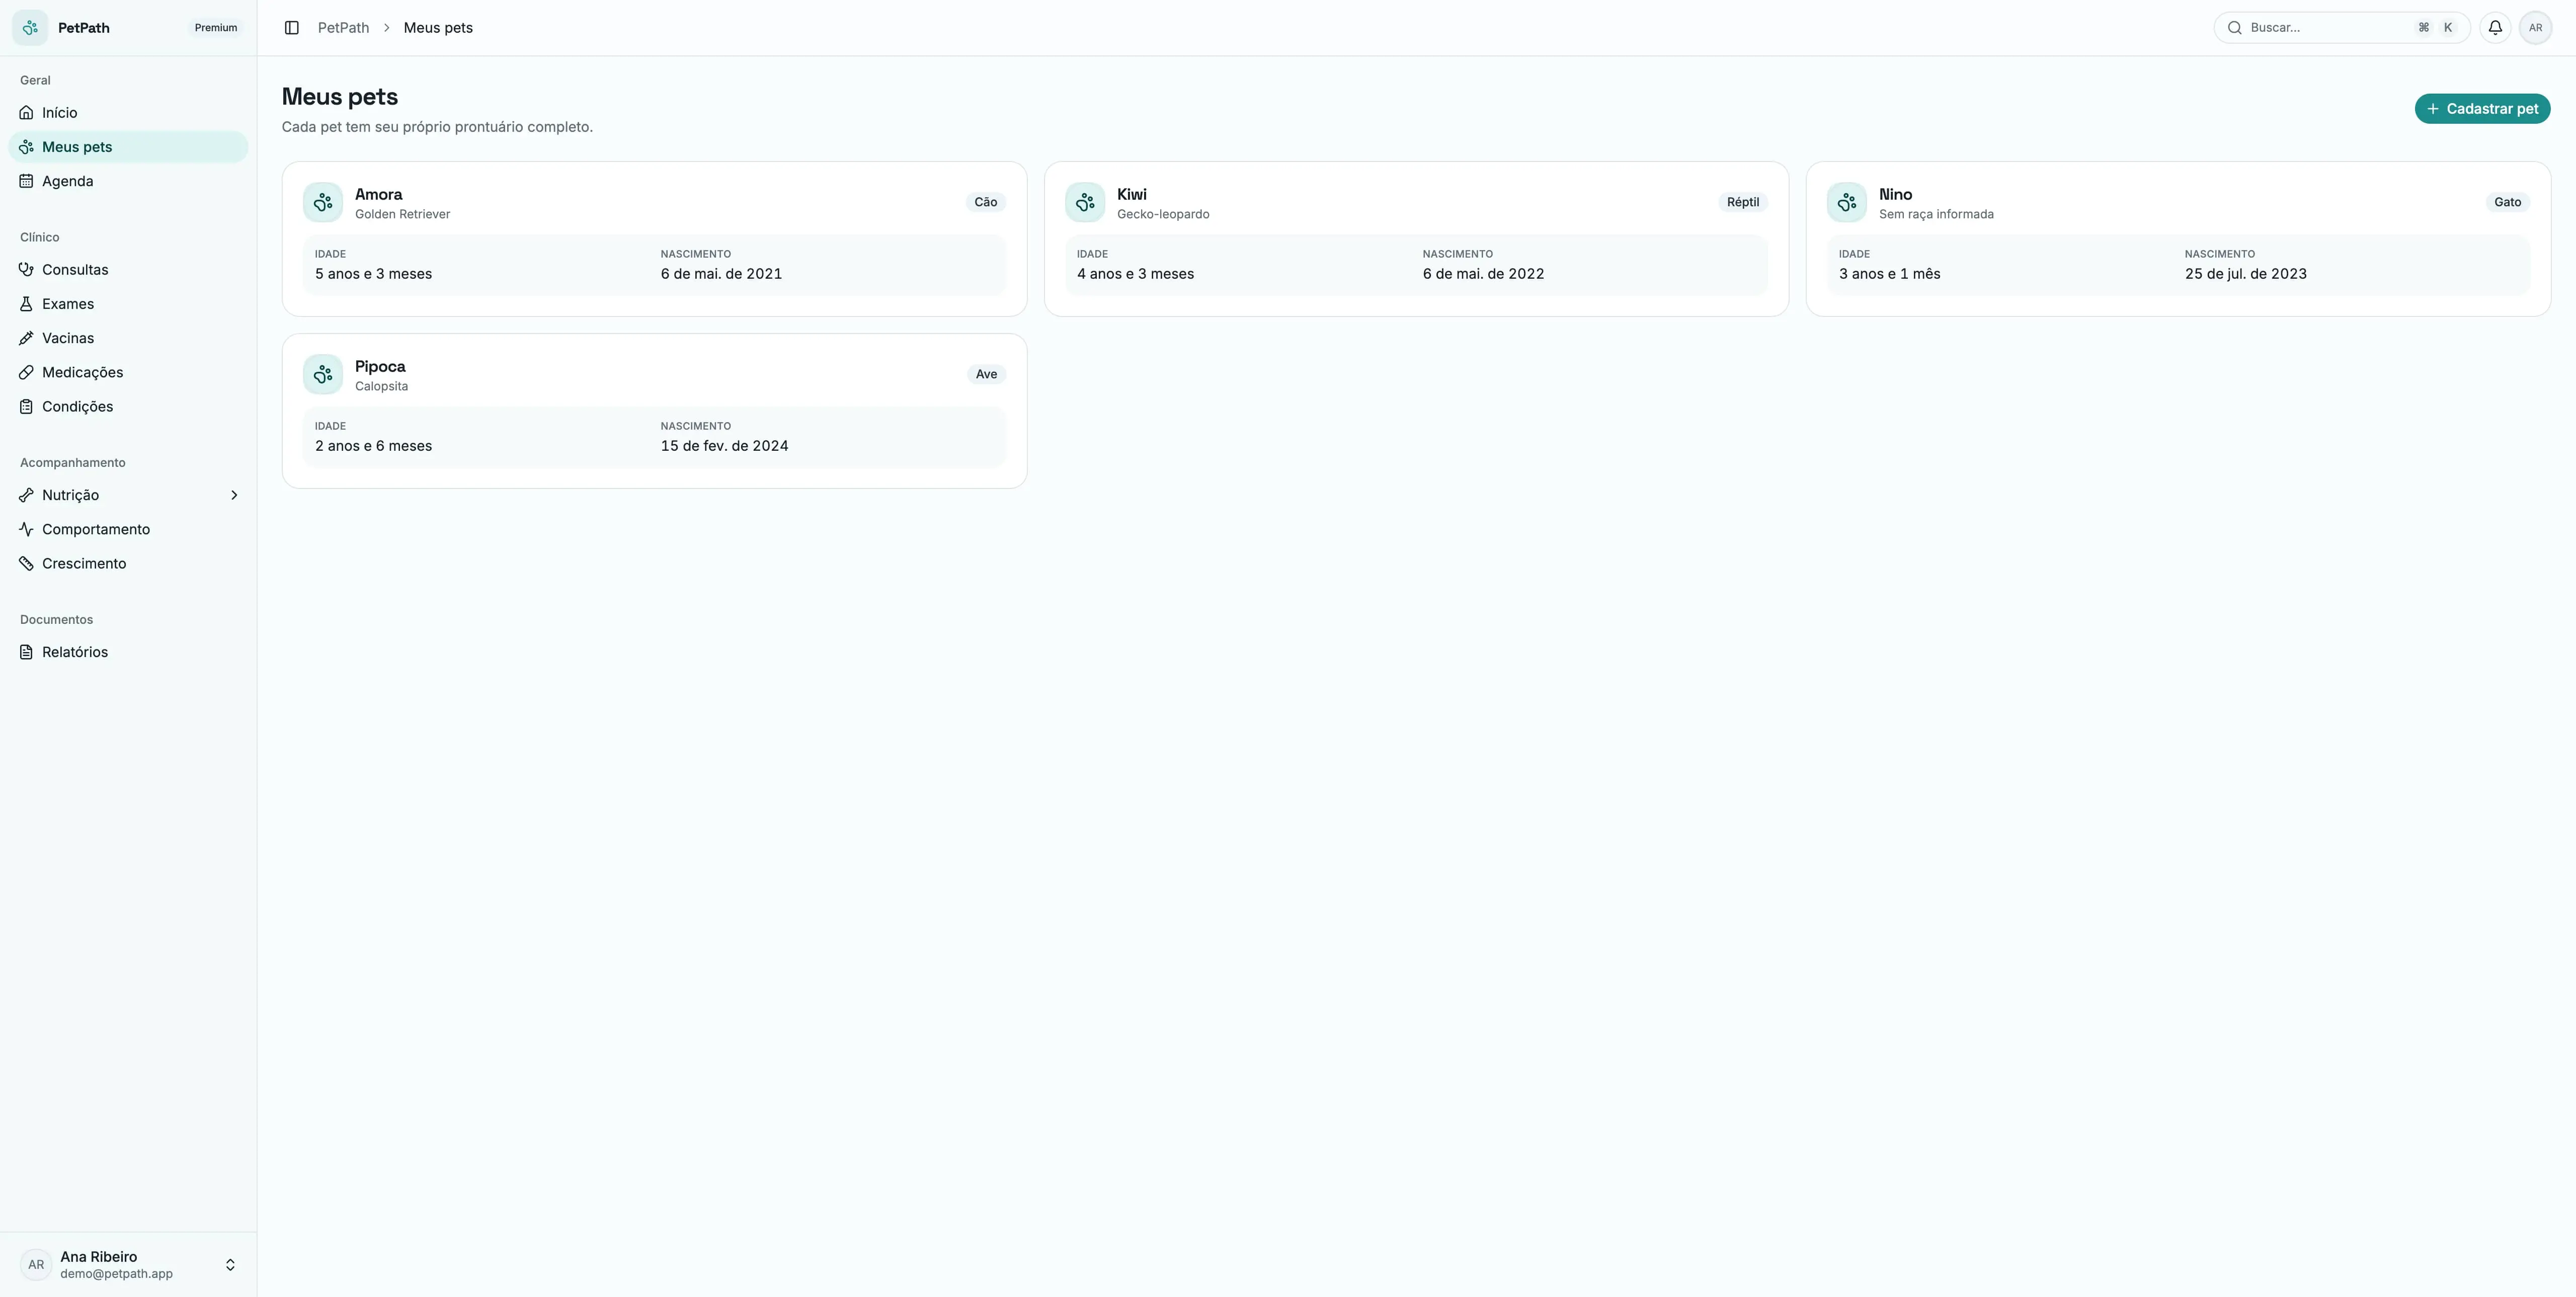Click Kiwi's paw avatar icon

tap(1085, 202)
